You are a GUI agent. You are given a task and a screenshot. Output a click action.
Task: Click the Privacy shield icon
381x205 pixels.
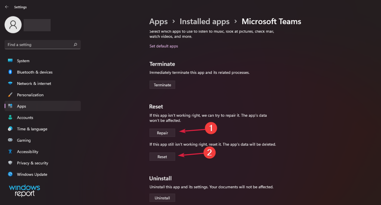pos(10,163)
